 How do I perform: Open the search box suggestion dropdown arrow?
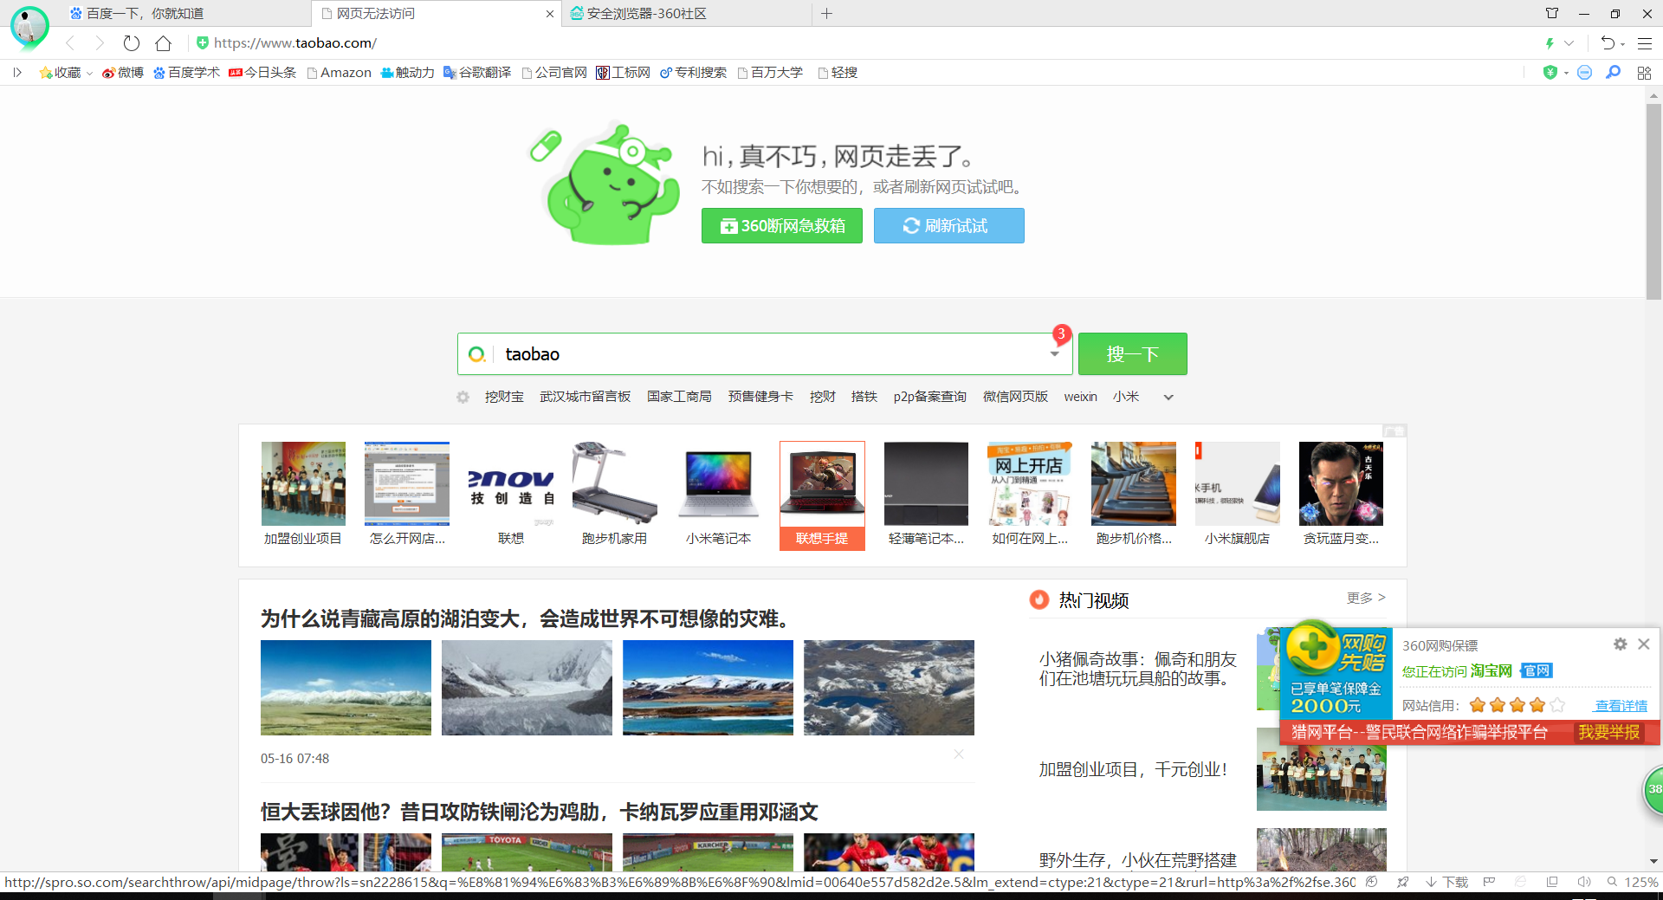tap(1054, 353)
